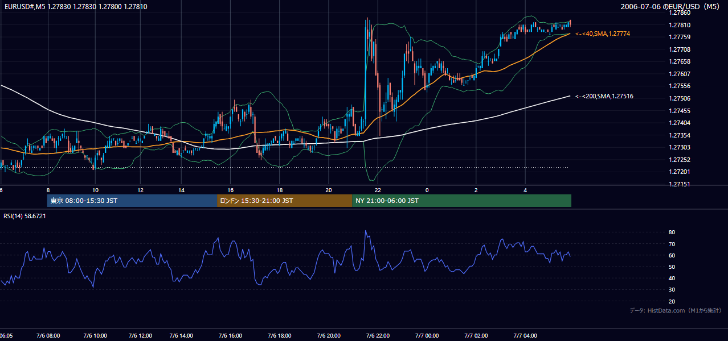This screenshot has height=341, width=728.
Task: Click hour tick 16 under price chart
Action: coord(230,190)
